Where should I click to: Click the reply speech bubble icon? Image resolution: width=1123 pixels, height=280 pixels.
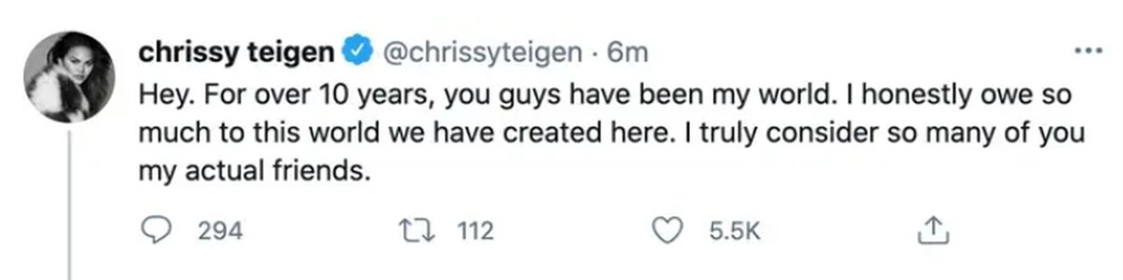tap(156, 230)
